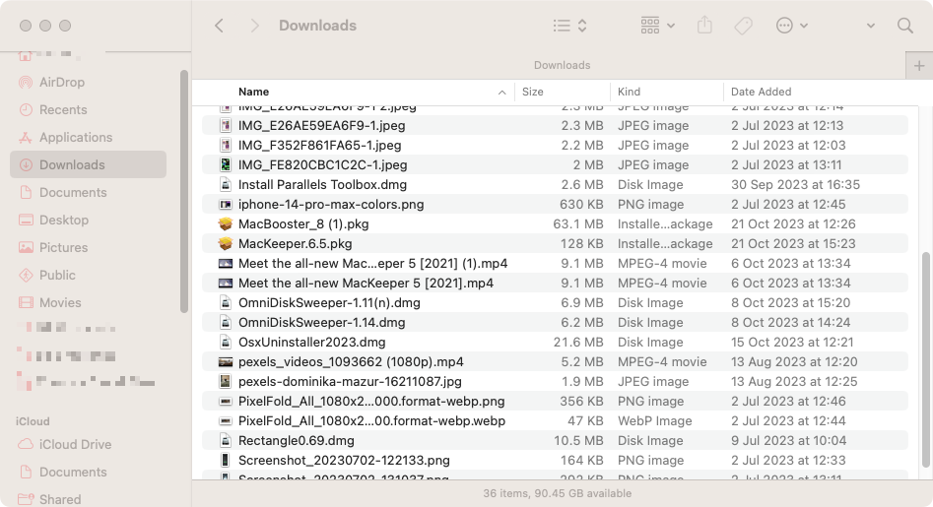Image resolution: width=933 pixels, height=507 pixels.
Task: Click the search magnifier icon
Action: tap(905, 26)
